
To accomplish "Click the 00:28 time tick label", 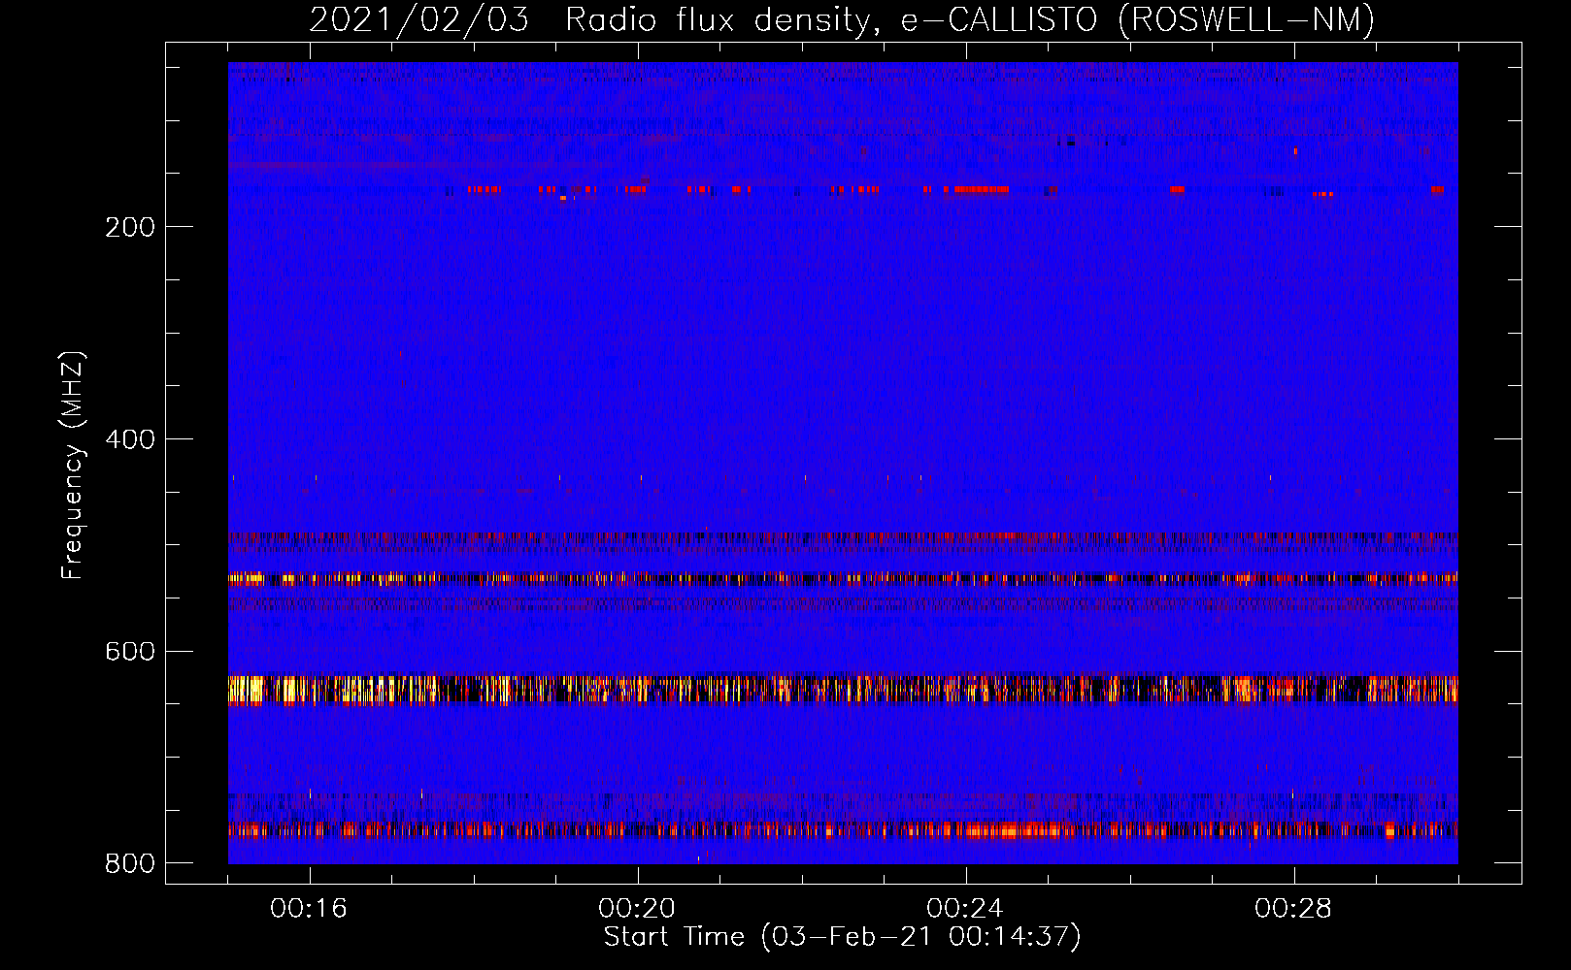I will pyautogui.click(x=1293, y=909).
